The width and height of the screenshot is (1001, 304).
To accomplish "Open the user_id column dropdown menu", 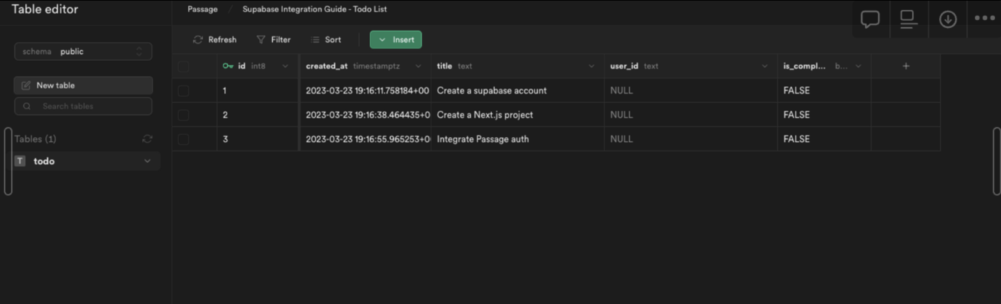I will click(x=765, y=66).
